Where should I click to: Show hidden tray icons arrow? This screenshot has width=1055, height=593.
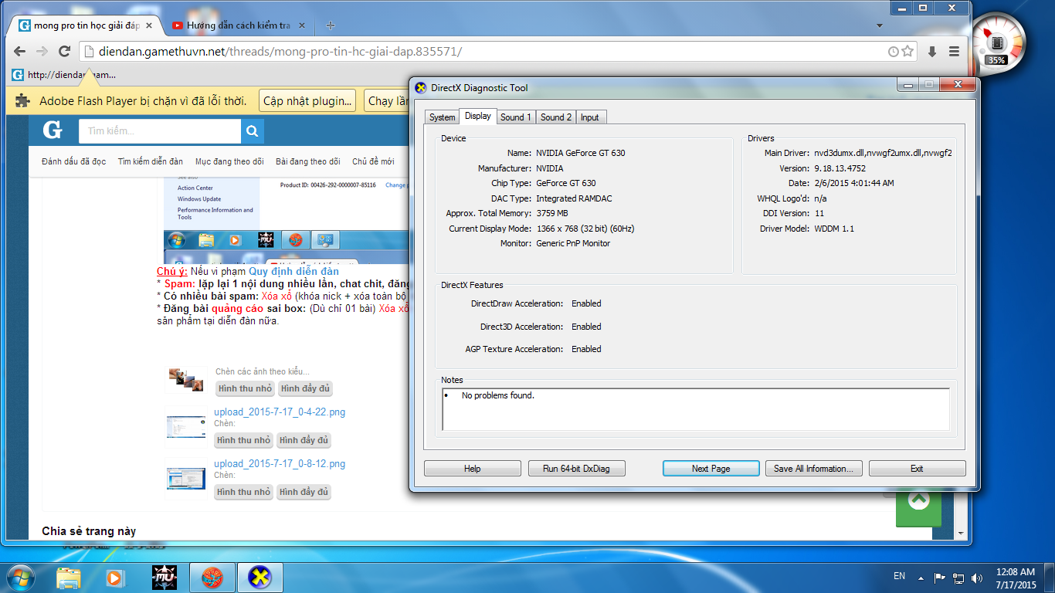(x=920, y=578)
